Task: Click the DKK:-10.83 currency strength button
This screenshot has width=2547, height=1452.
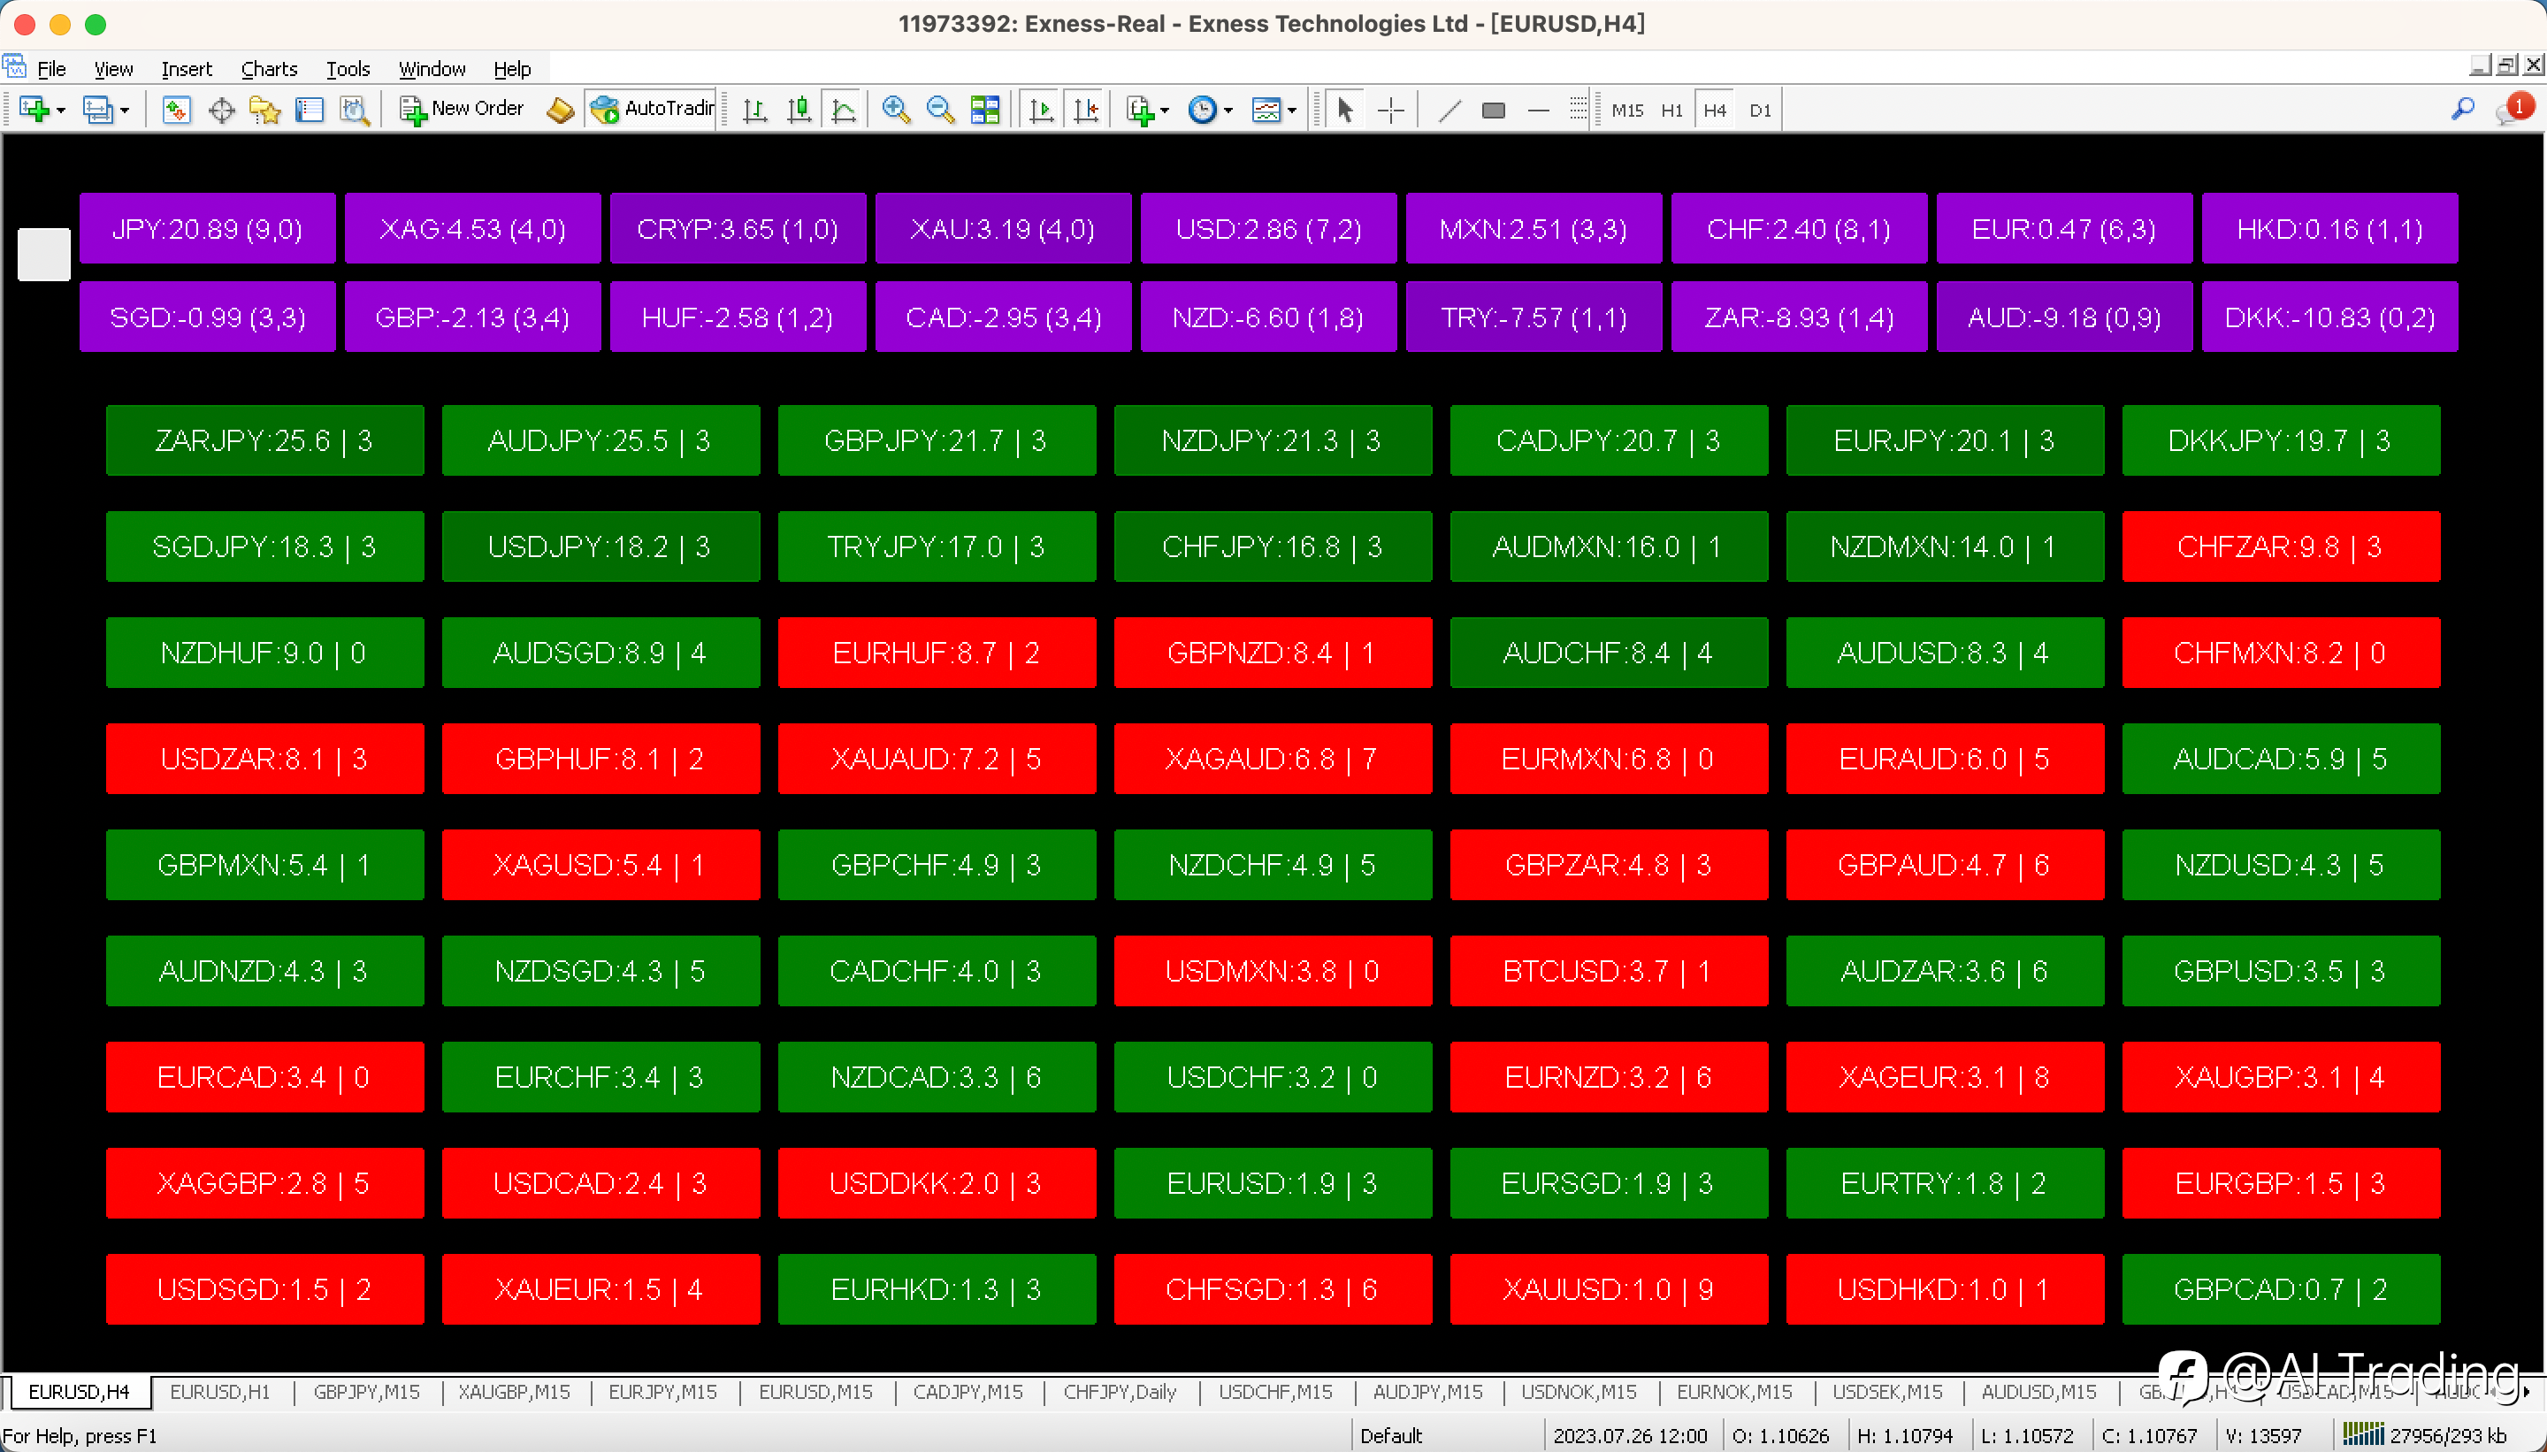Action: pos(2329,317)
